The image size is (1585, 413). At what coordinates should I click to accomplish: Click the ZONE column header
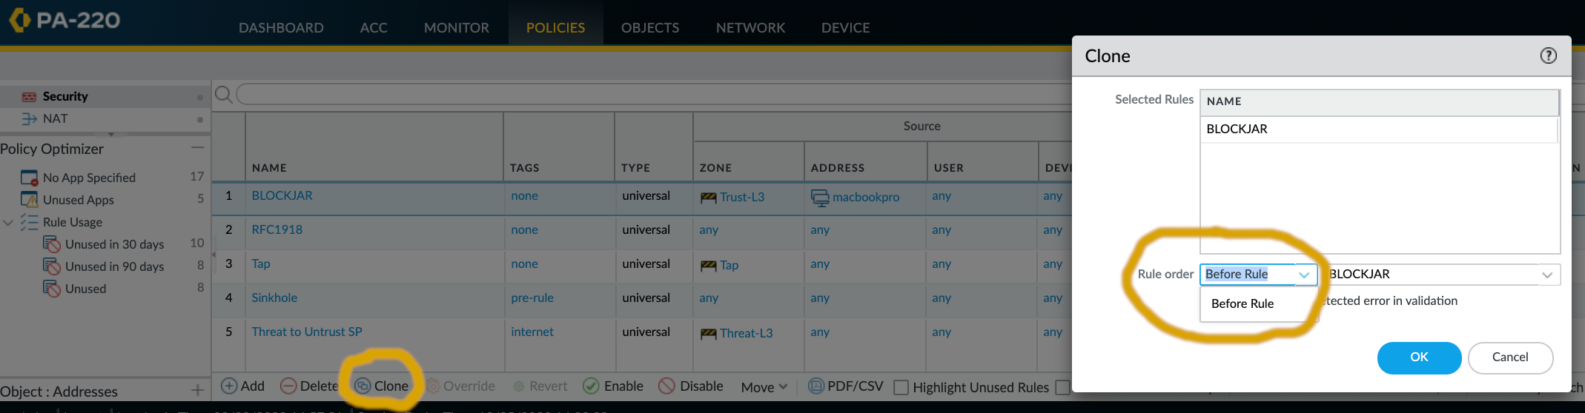pos(715,168)
